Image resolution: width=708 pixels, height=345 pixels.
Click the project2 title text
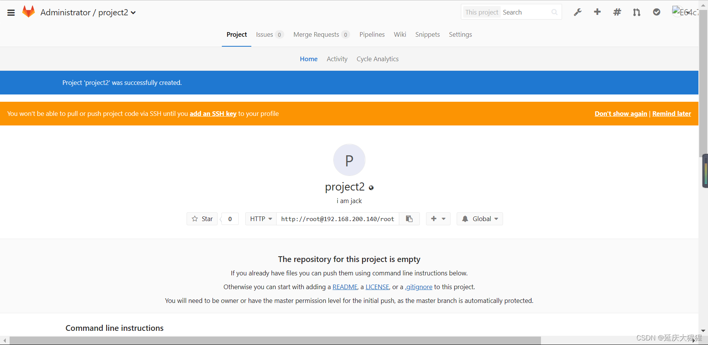pos(345,187)
